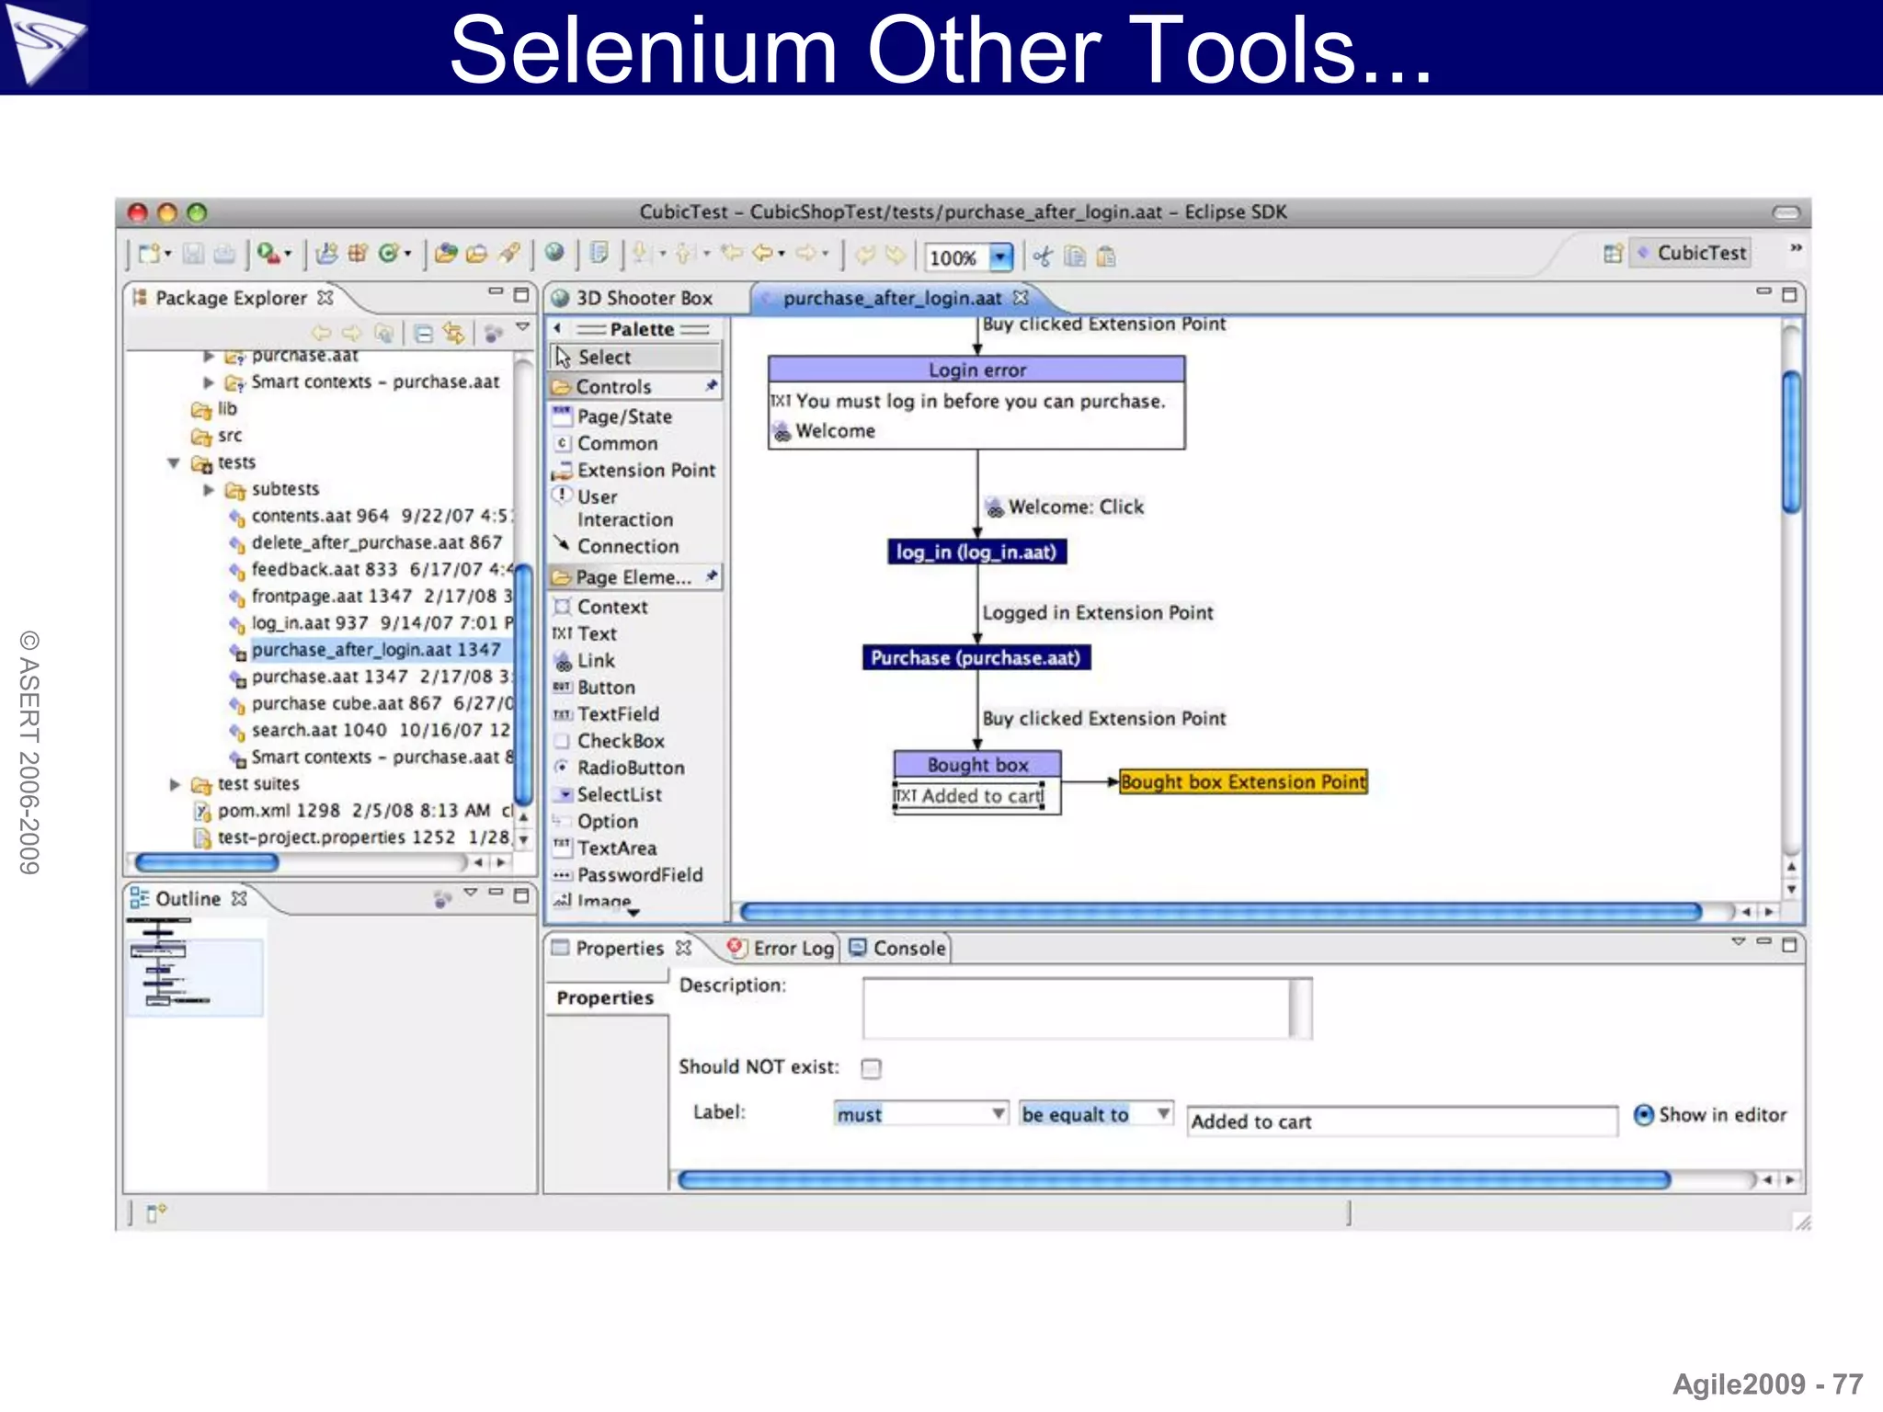Collapse the tests folder in Package Explorer
The width and height of the screenshot is (1883, 1412).
click(x=174, y=462)
